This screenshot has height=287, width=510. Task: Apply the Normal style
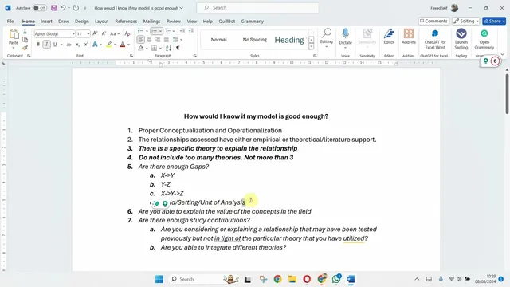(x=218, y=40)
